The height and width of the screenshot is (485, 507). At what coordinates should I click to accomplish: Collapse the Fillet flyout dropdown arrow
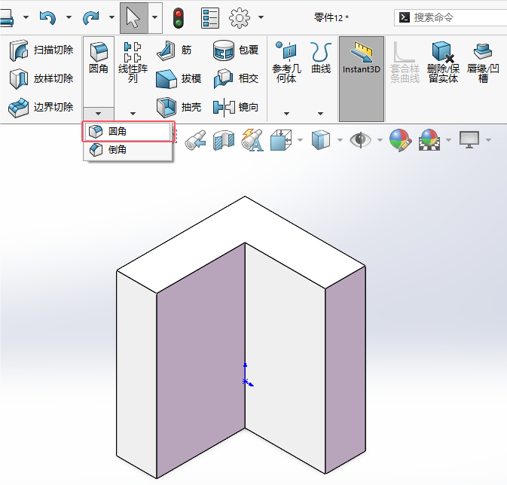(x=99, y=114)
